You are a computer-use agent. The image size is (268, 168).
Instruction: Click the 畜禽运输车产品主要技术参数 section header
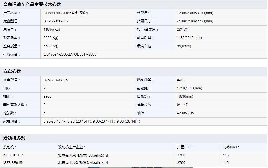(x=32, y=4)
